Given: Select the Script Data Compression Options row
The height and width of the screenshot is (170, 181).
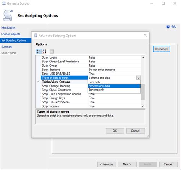Looking at the screenshot, I should tap(64, 94).
